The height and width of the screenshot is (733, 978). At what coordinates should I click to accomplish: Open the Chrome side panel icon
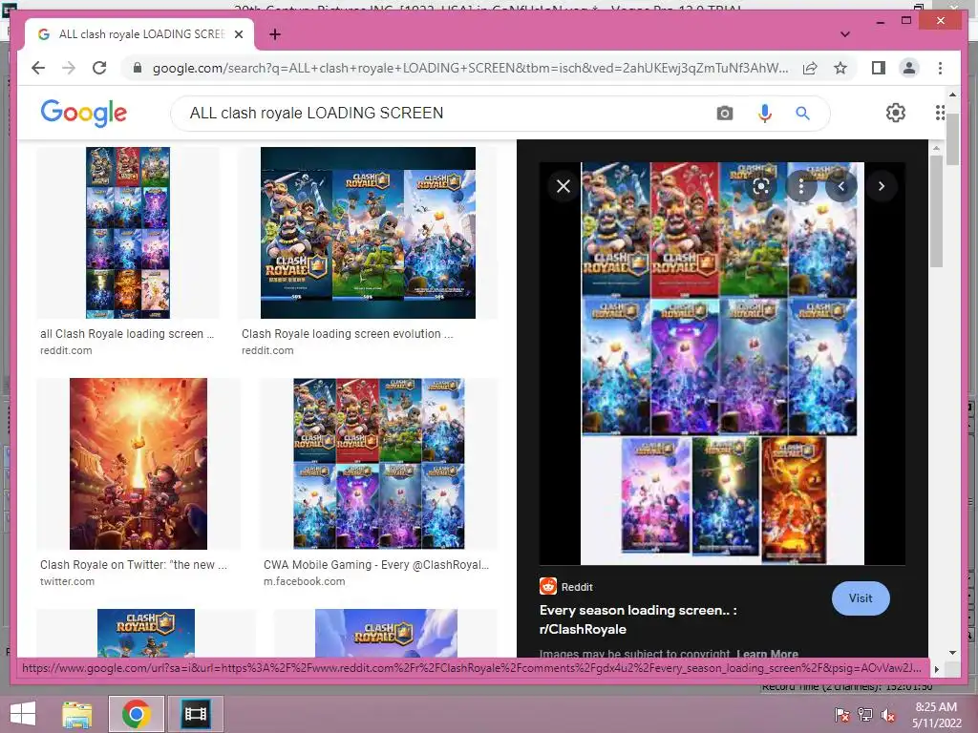coord(879,68)
